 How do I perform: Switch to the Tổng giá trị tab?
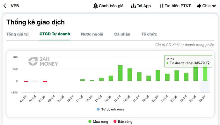(x=18, y=34)
